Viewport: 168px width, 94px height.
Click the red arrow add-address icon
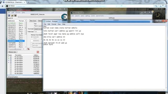click(28, 49)
